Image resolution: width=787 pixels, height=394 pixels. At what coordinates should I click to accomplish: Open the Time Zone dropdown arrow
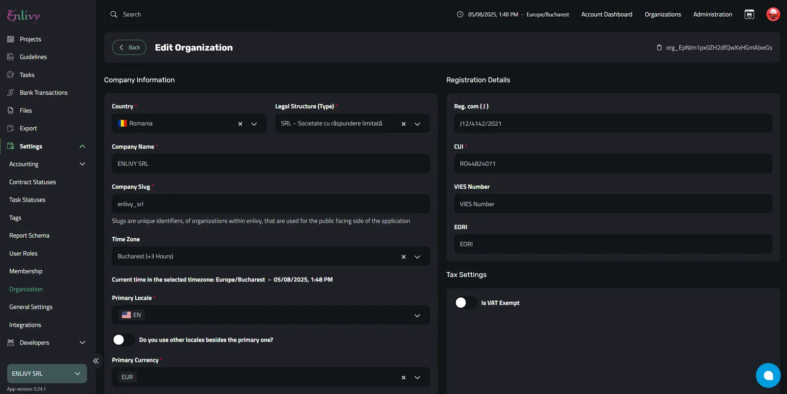pos(417,257)
